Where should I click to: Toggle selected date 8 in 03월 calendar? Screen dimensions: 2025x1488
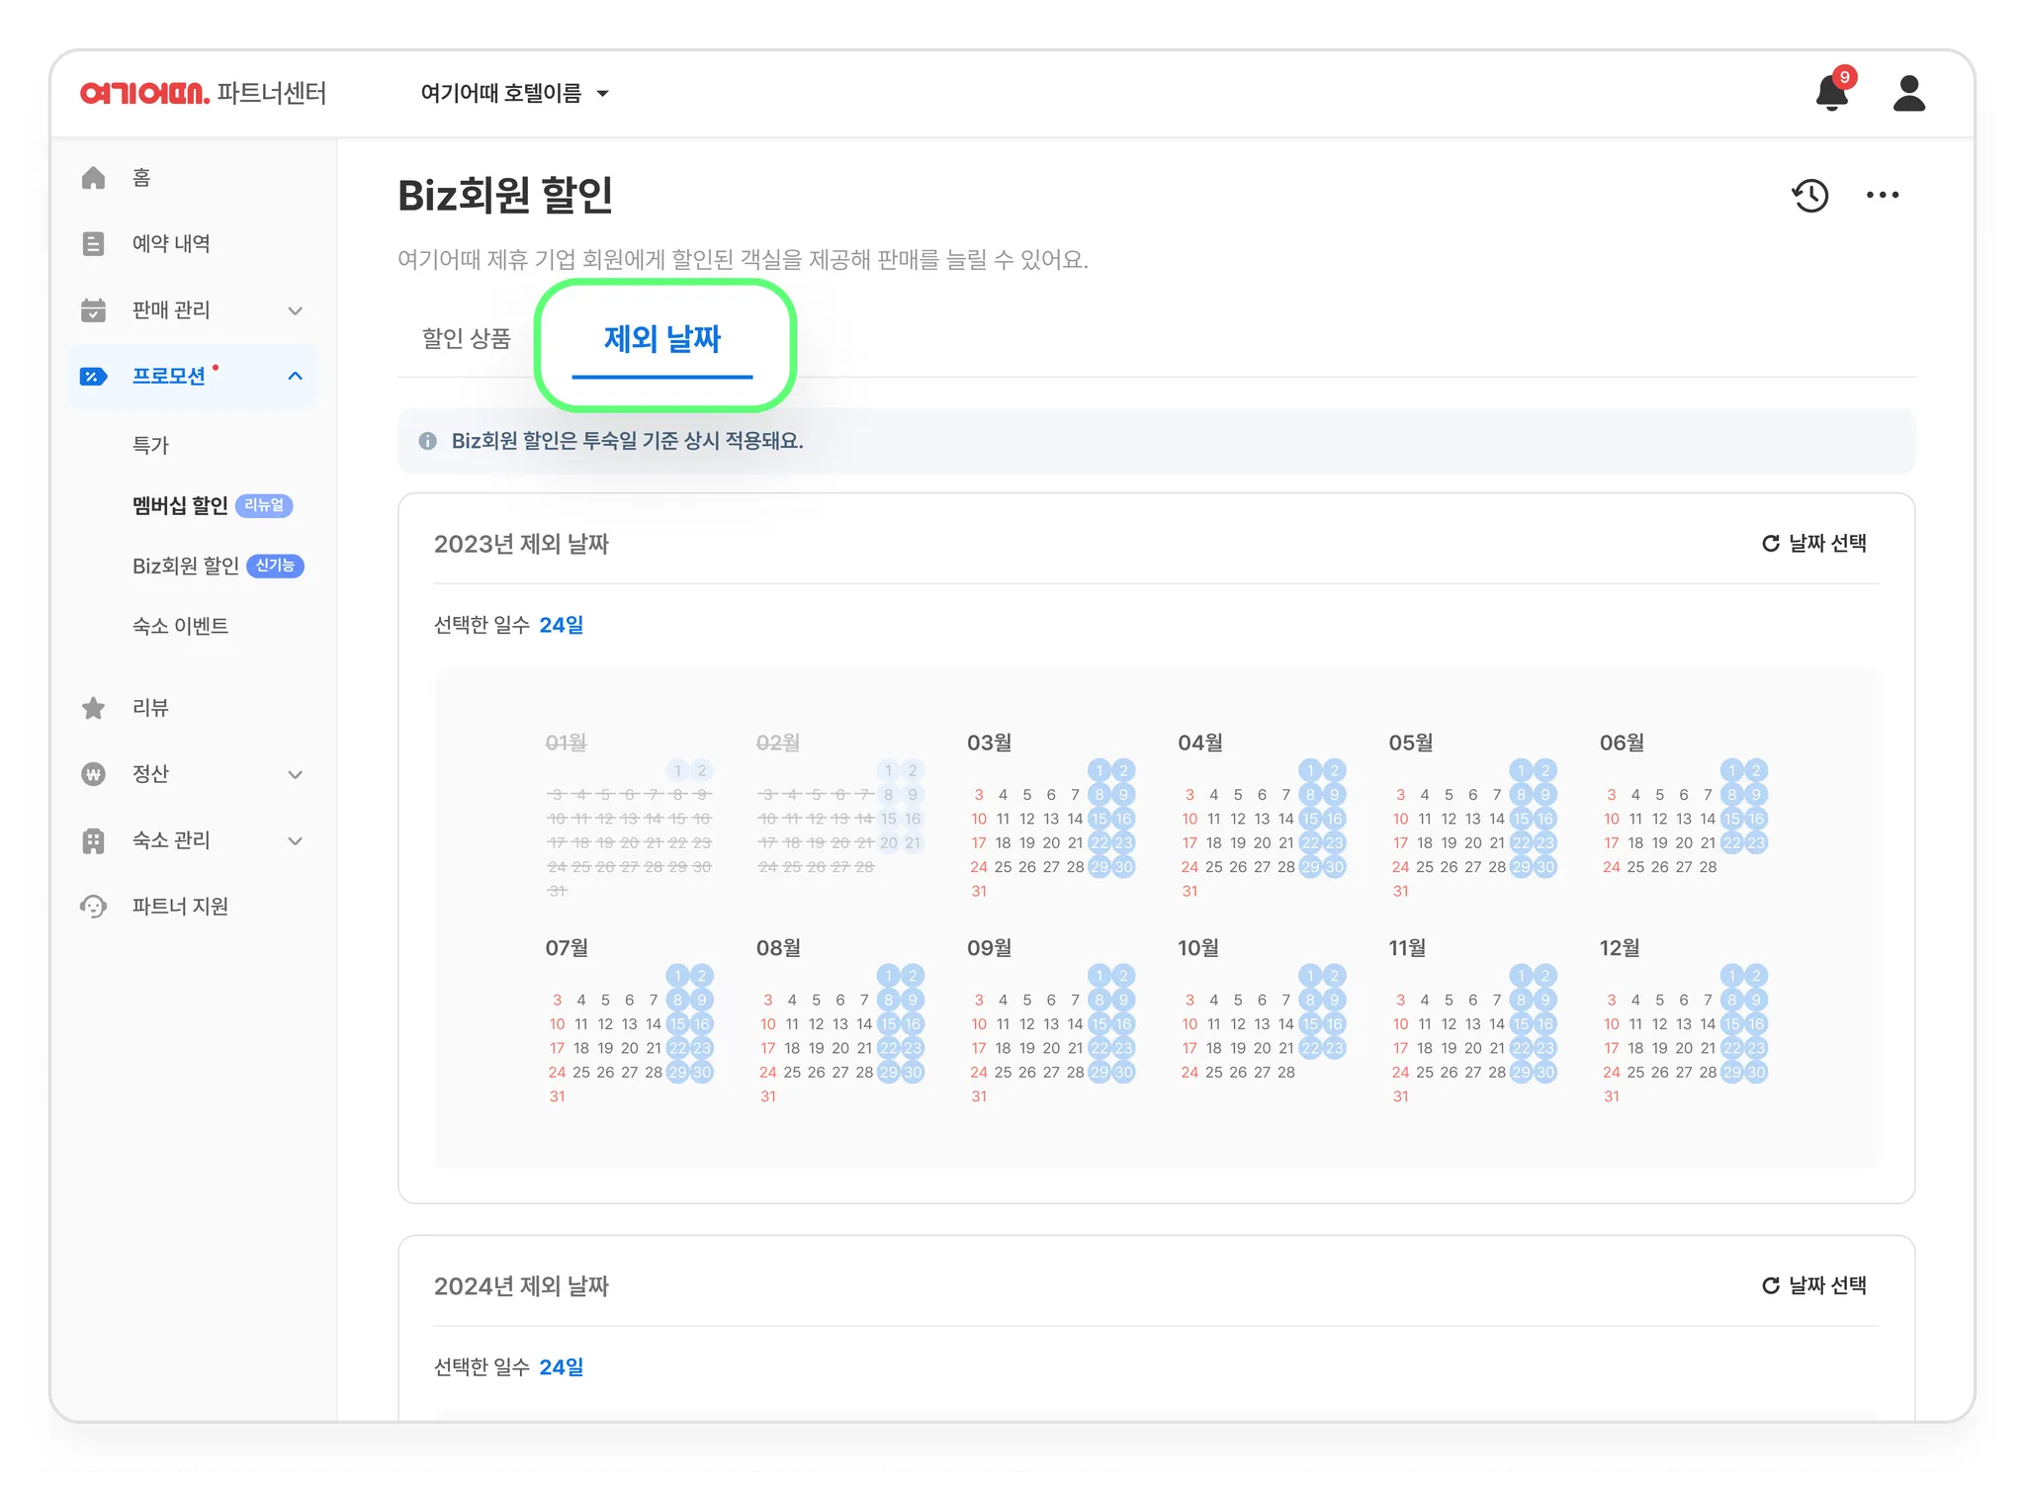pyautogui.click(x=1100, y=795)
